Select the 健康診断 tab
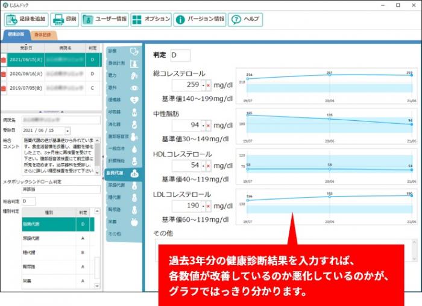Screen dimensions: 422x306 coord(16,35)
